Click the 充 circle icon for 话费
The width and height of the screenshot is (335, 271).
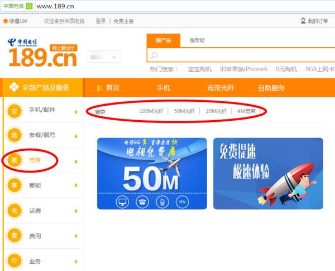pos(15,210)
